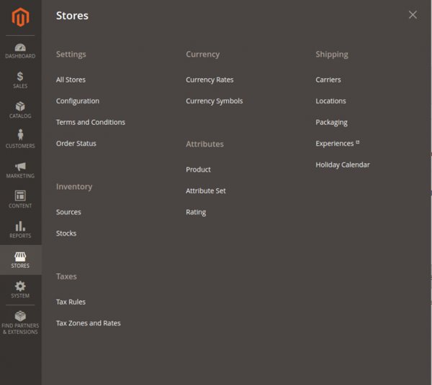The width and height of the screenshot is (432, 385).
Task: Click external link icon next to Experiences
Action: pos(357,142)
